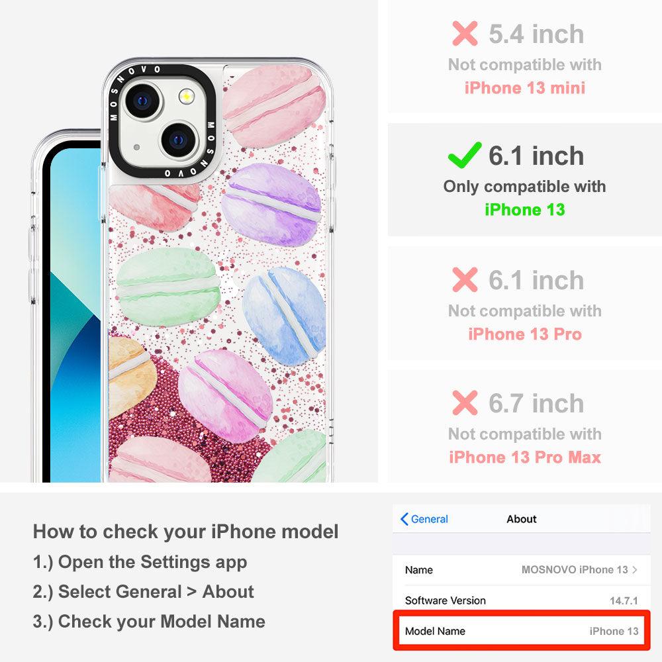This screenshot has width=662, height=662.
Task: Click the lower camera lens on the case
Action: point(179,140)
